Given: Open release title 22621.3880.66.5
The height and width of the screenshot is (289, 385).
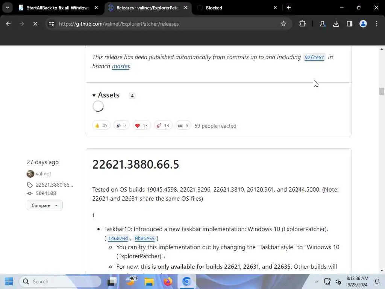Looking at the screenshot, I should (135, 164).
